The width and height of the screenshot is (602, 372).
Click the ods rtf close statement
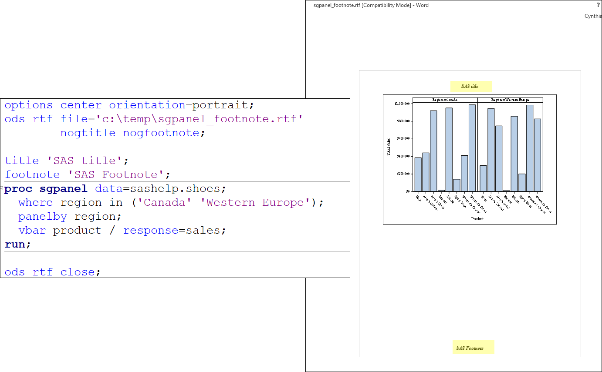(x=52, y=272)
